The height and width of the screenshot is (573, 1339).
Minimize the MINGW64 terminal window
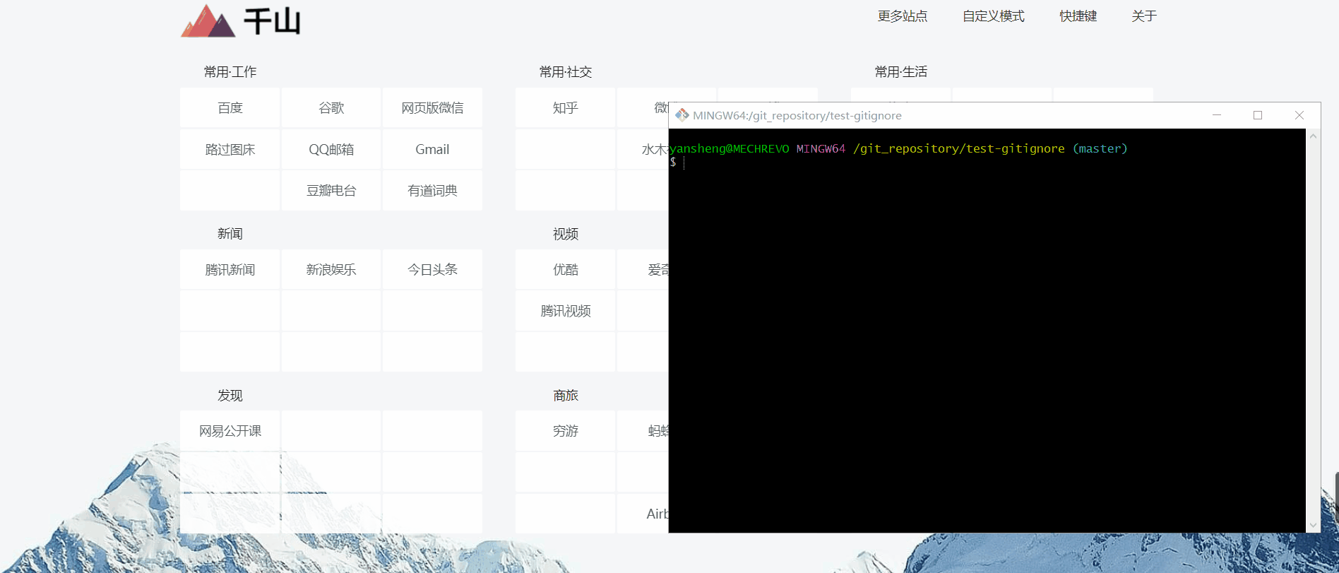click(x=1217, y=115)
